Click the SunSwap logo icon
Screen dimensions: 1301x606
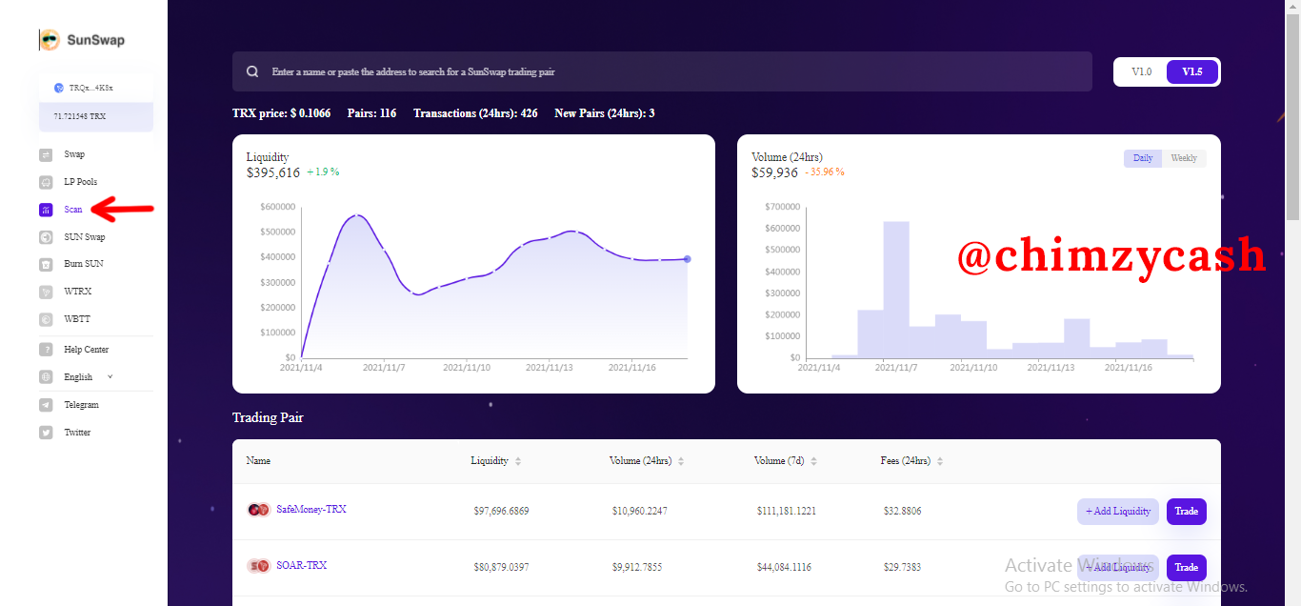point(50,40)
